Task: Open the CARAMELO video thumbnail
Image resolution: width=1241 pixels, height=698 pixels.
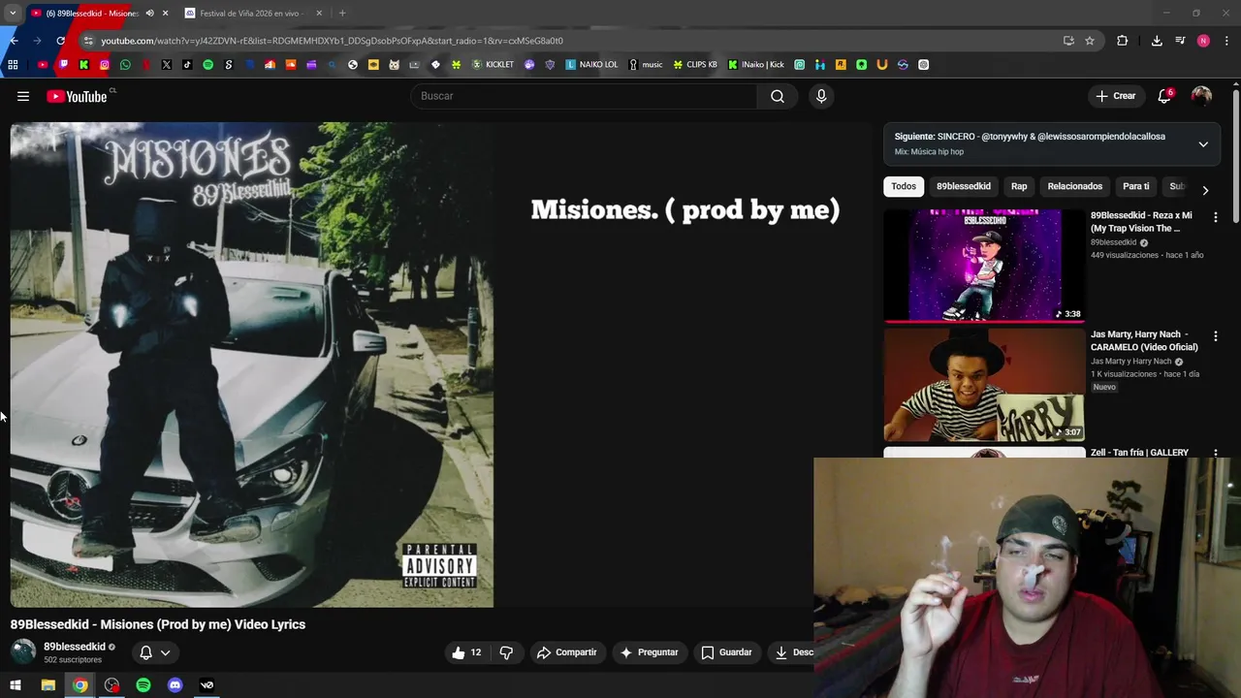Action: pyautogui.click(x=984, y=384)
